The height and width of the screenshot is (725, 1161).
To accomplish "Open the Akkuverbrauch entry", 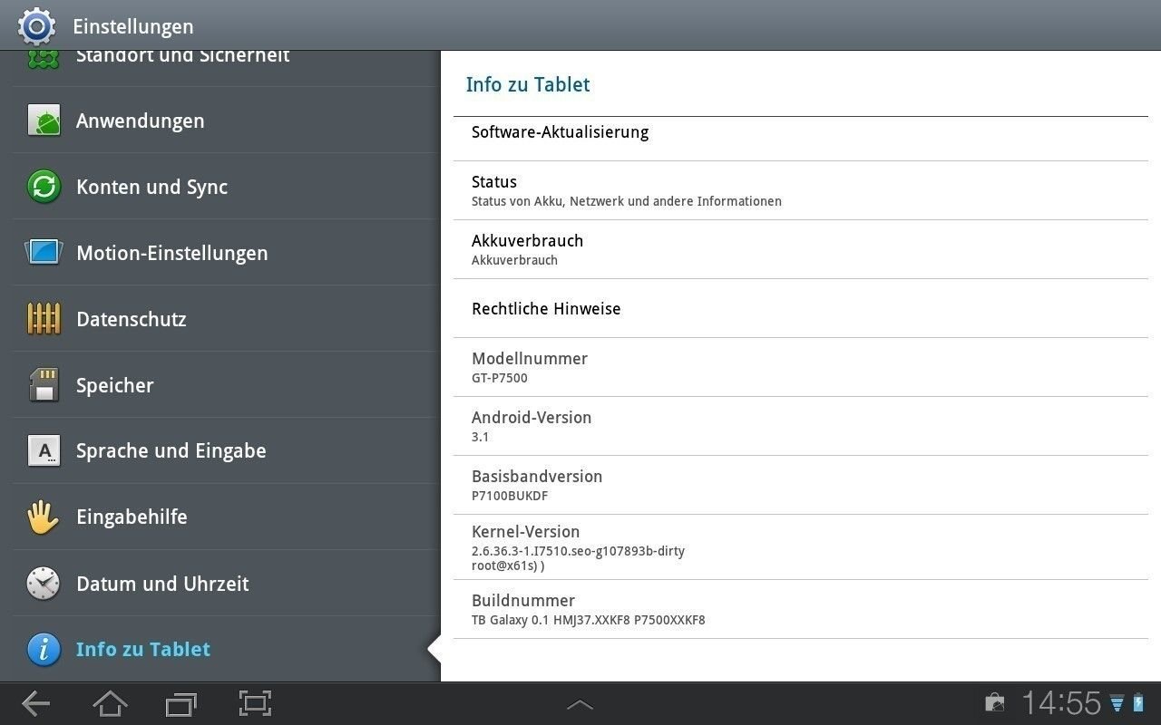I will (801, 249).
